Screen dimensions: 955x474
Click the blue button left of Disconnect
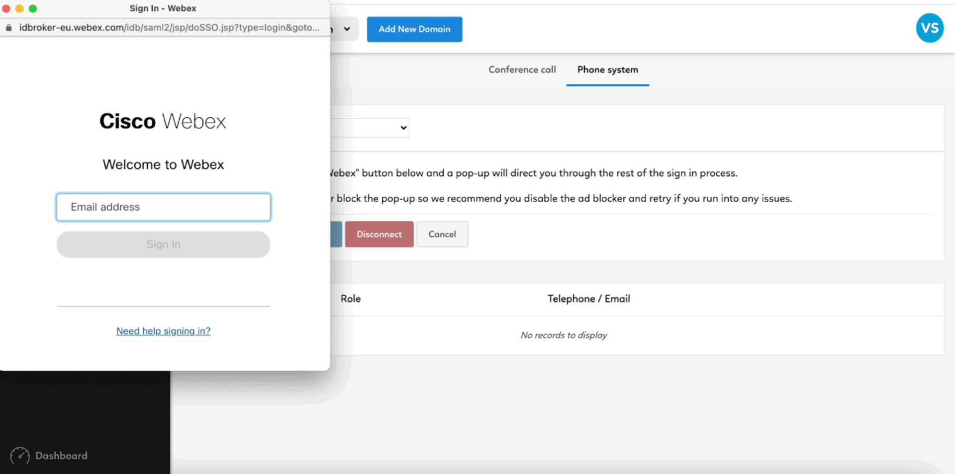tap(336, 234)
